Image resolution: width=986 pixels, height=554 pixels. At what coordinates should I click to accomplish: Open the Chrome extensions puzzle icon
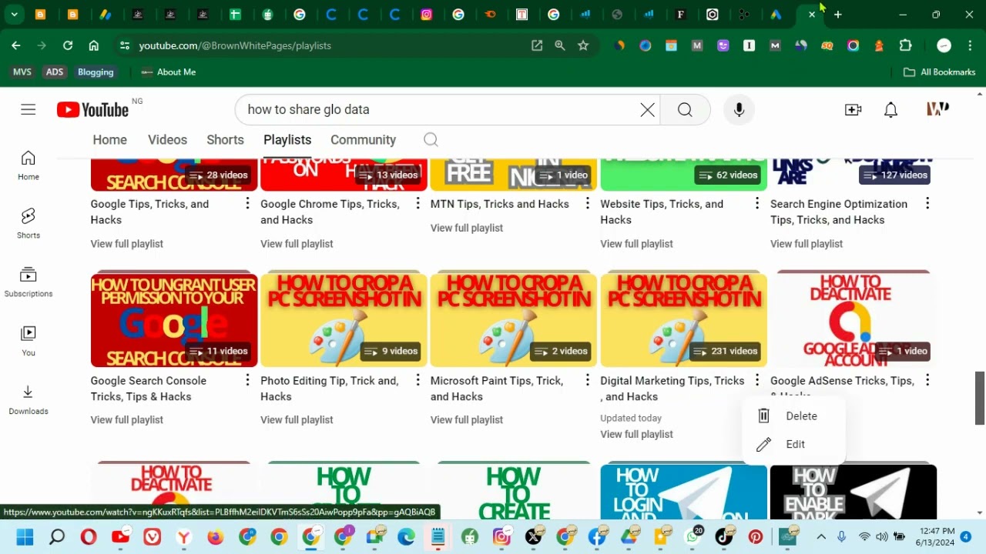(906, 45)
